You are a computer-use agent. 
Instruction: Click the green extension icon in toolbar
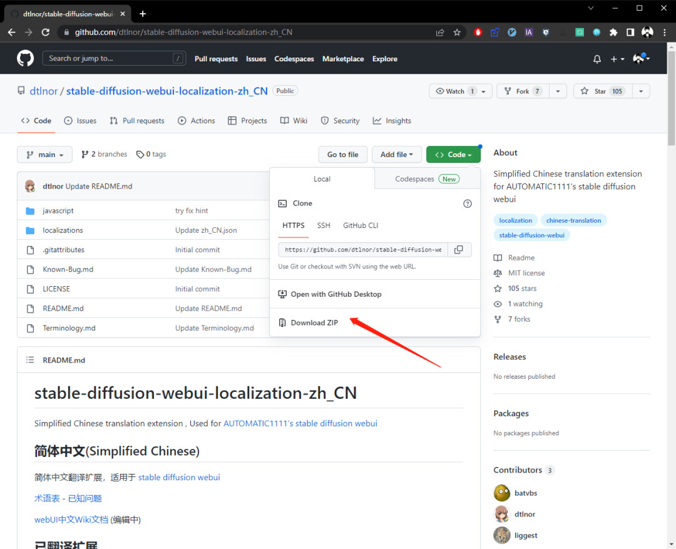click(x=580, y=33)
